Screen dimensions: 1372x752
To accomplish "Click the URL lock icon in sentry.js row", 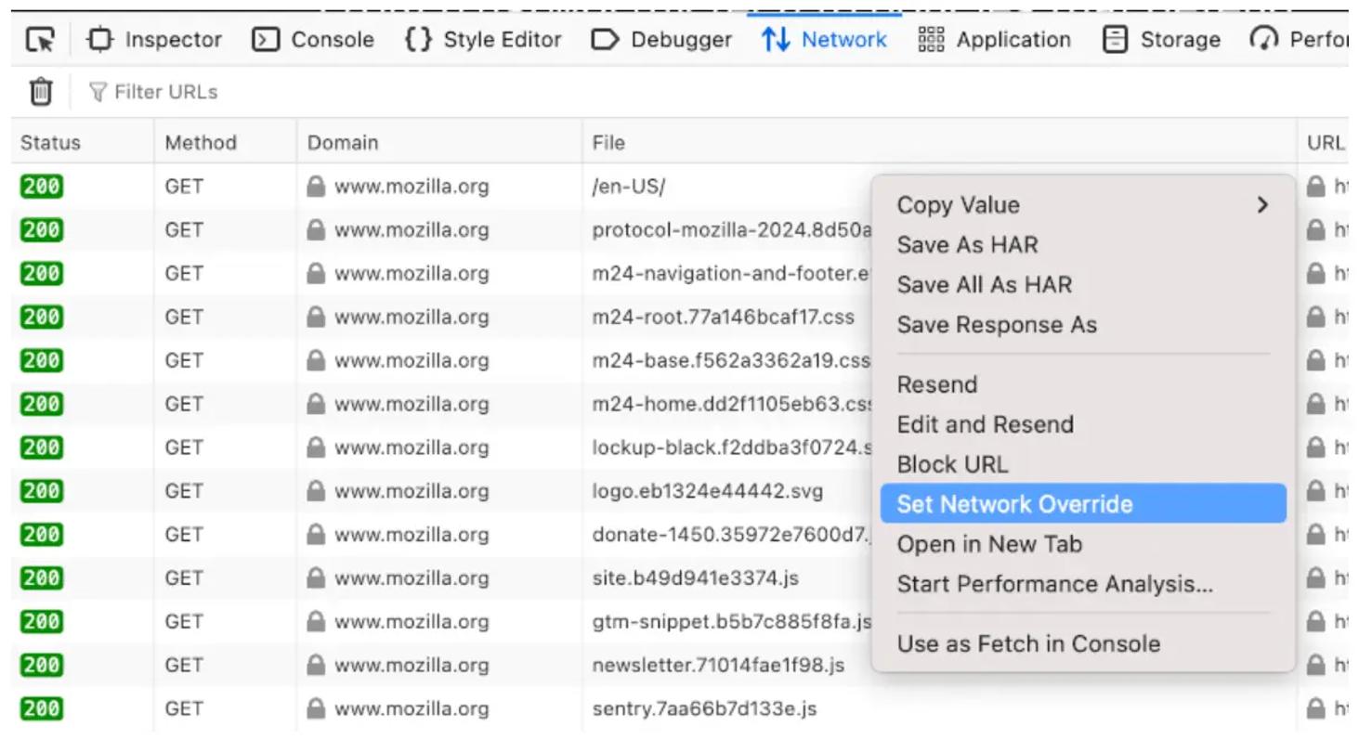I will click(1316, 710).
